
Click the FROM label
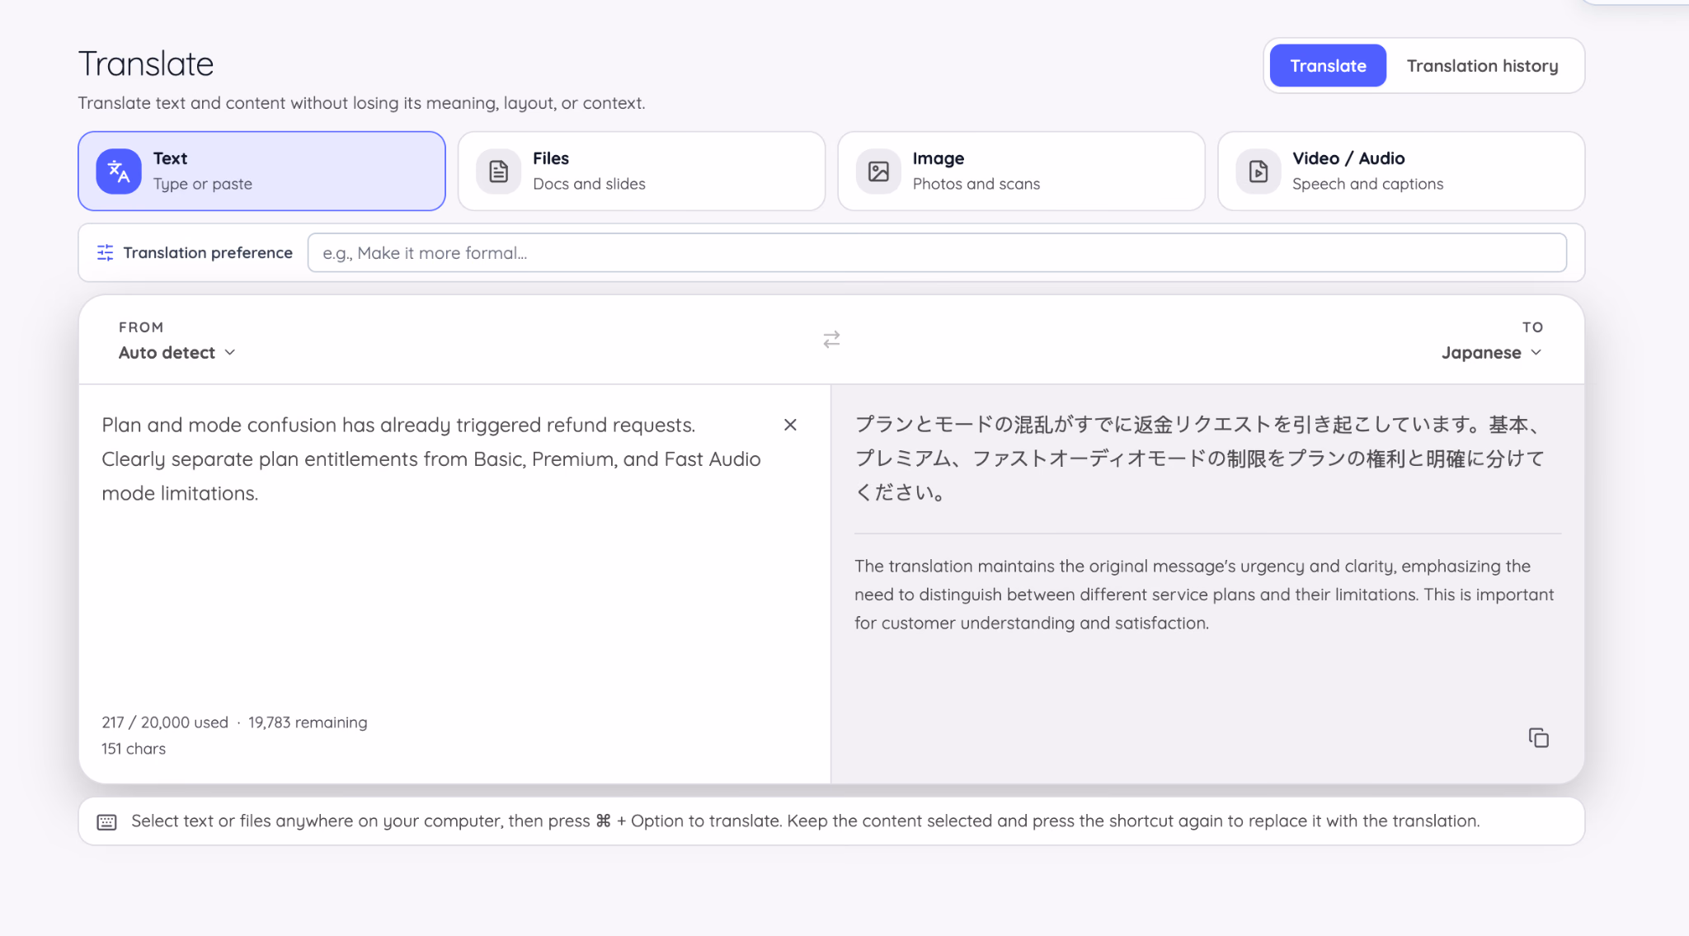pyautogui.click(x=141, y=327)
